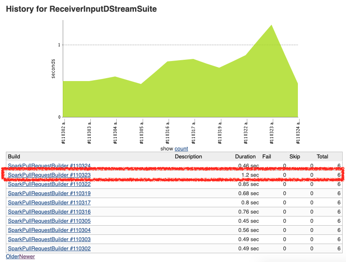Click the #110324 x-axis label on chart
The height and width of the screenshot is (262, 346).
(x=298, y=132)
